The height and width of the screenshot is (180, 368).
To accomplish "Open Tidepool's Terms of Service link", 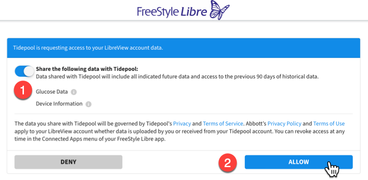I will (223, 123).
